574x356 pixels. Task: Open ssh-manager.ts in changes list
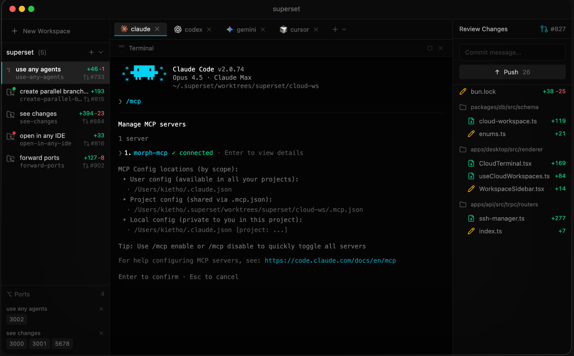click(501, 218)
